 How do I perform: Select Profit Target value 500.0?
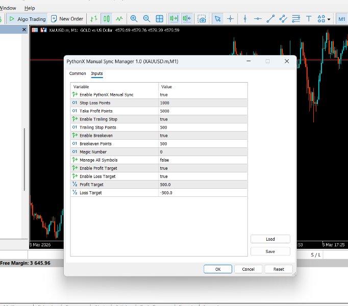(x=203, y=185)
